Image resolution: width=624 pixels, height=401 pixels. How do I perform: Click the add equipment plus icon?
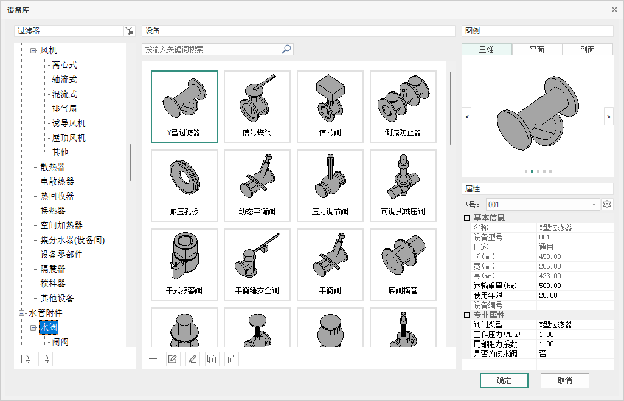(153, 359)
